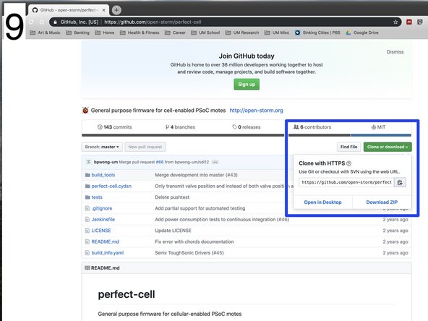Image resolution: width=428 pixels, height=321 pixels.
Task: Click the copy clone URL clipboard icon
Action: point(400,182)
